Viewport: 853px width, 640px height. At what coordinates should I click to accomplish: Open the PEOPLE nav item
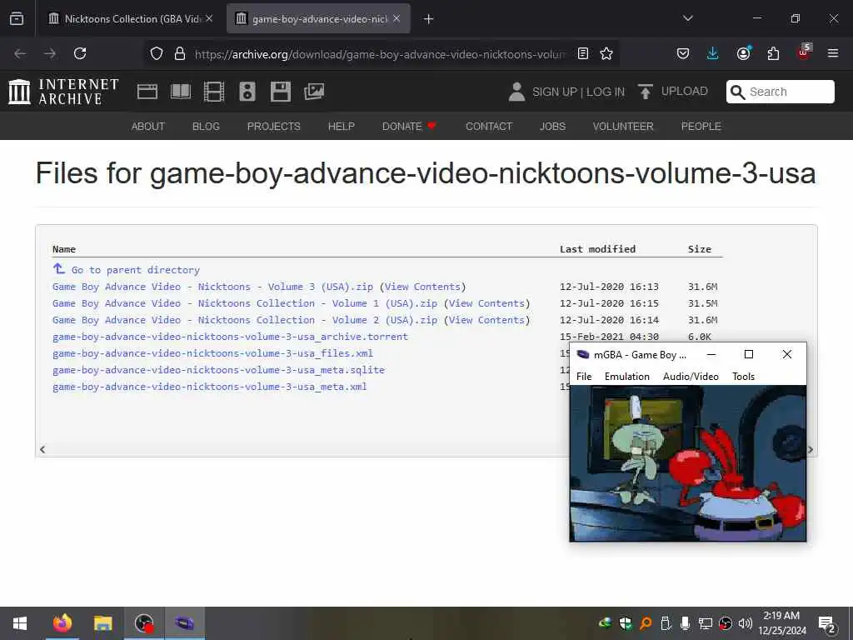click(x=701, y=127)
